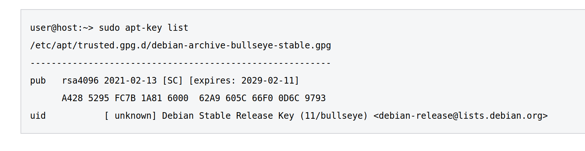The image size is (585, 151).
Task: Click the pub label in the key output
Action: (x=38, y=81)
